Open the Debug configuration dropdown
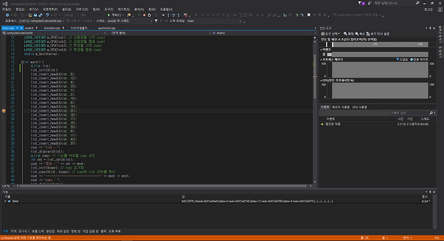Image resolution: width=444 pixels, height=241 pixels. [x=70, y=15]
